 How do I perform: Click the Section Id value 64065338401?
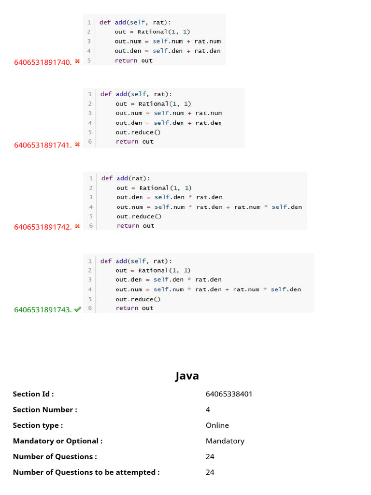click(229, 394)
